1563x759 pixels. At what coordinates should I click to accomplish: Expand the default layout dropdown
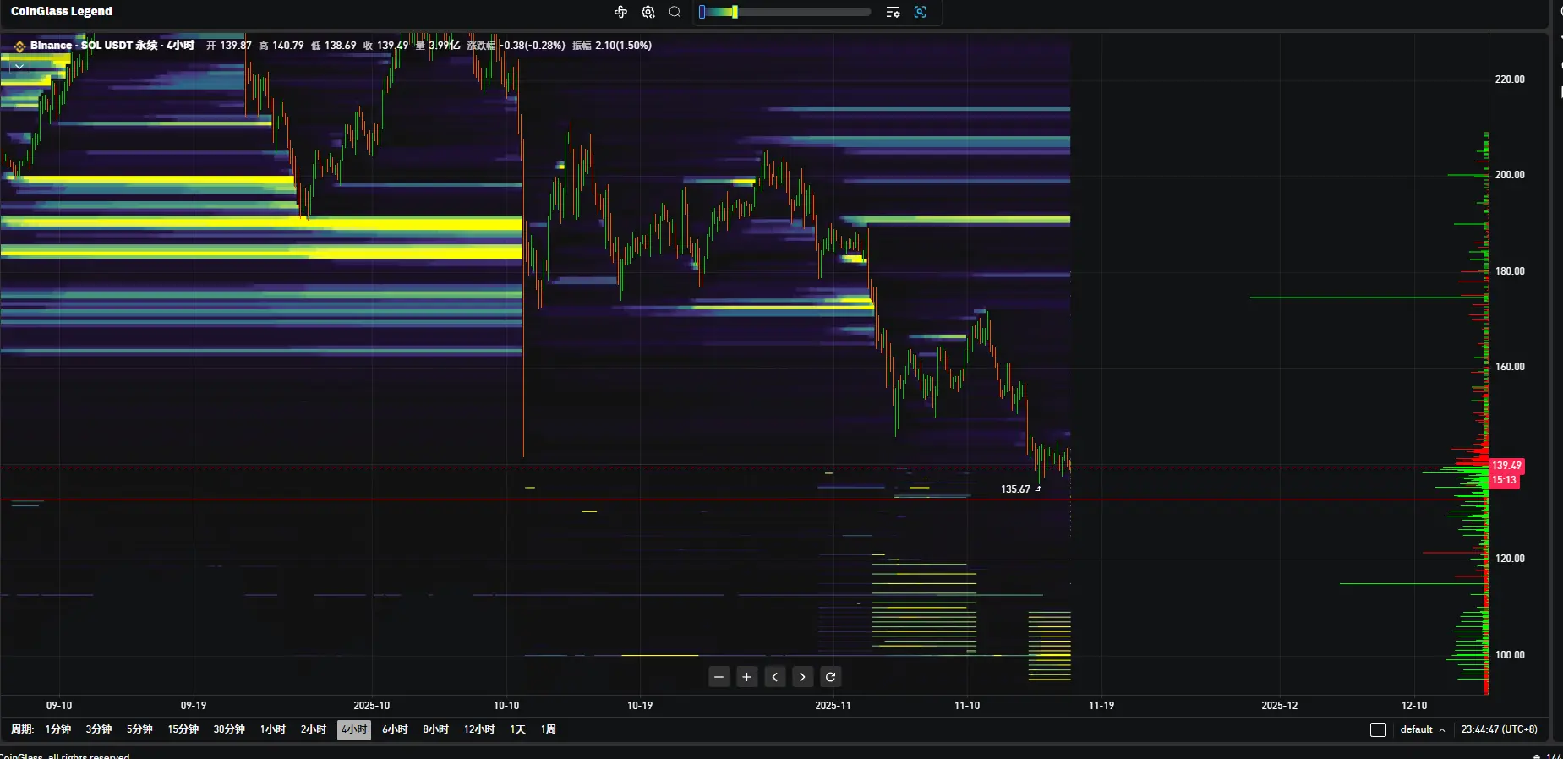[1423, 729]
